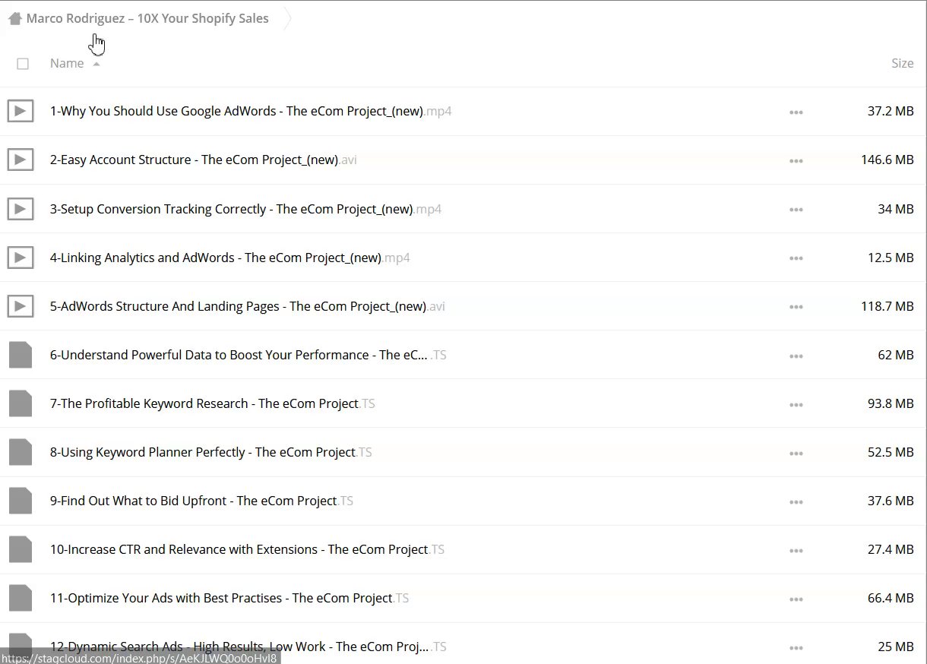Open more actions for 2-Easy Account Structure

(x=796, y=161)
